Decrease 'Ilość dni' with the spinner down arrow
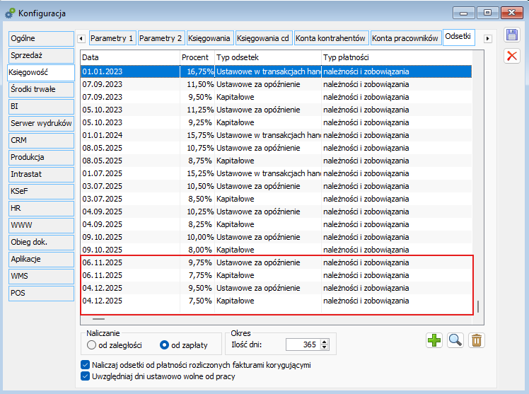This screenshot has width=529, height=394. click(x=325, y=348)
